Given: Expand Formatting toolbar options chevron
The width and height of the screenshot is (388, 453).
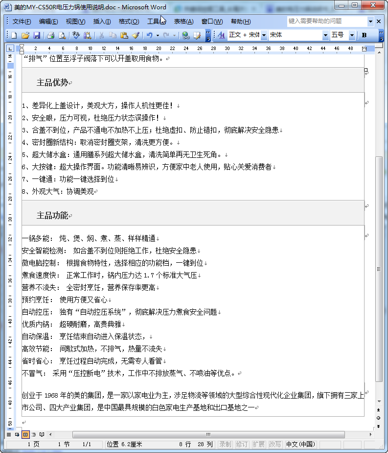Looking at the screenshot, I should click(x=381, y=35).
